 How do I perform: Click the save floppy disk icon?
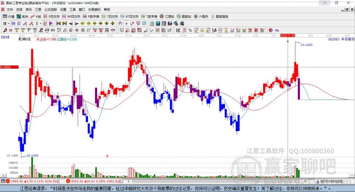[x=170, y=24]
